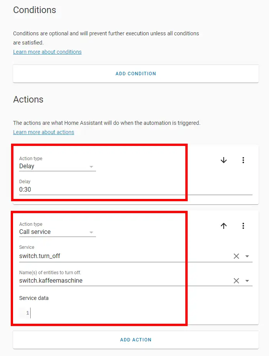269x356 pixels.
Task: Open the Delay action's three-dot menu
Action: tap(243, 160)
